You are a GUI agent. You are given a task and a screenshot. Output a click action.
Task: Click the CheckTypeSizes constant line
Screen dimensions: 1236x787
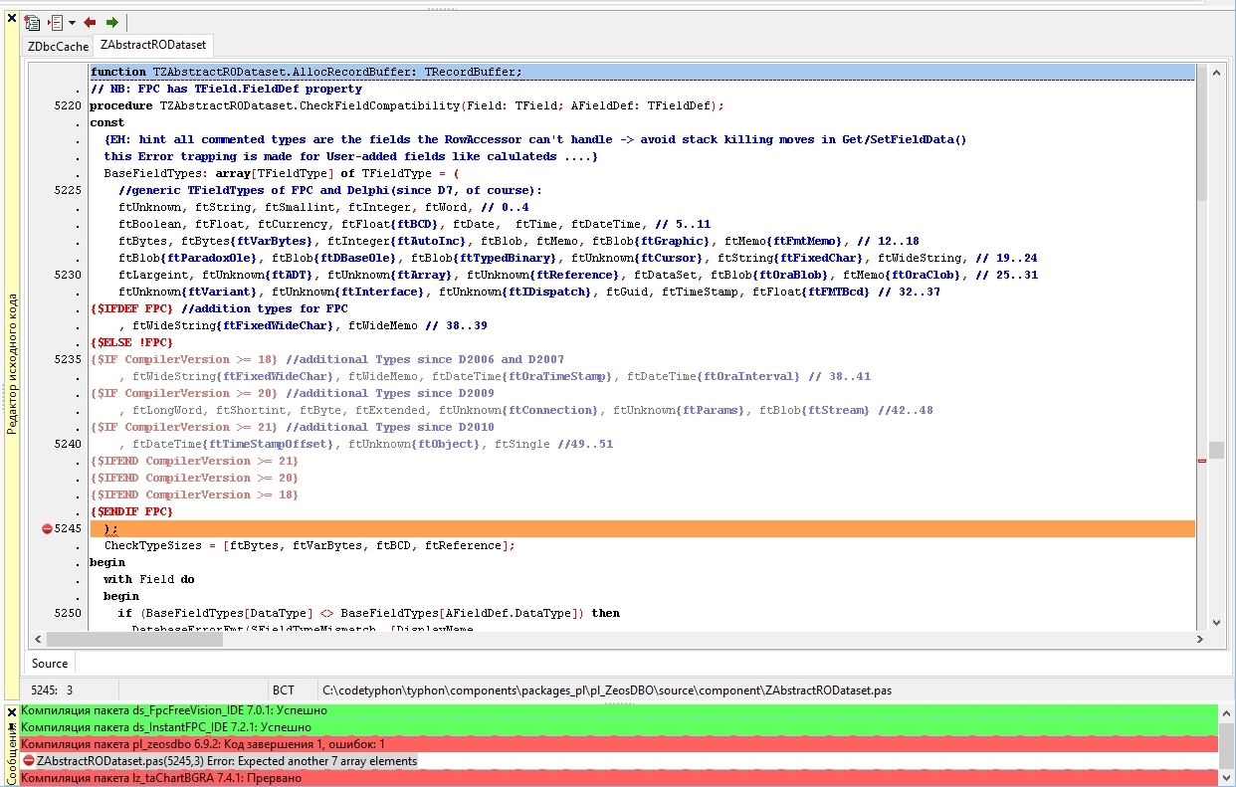pyautogui.click(x=309, y=545)
